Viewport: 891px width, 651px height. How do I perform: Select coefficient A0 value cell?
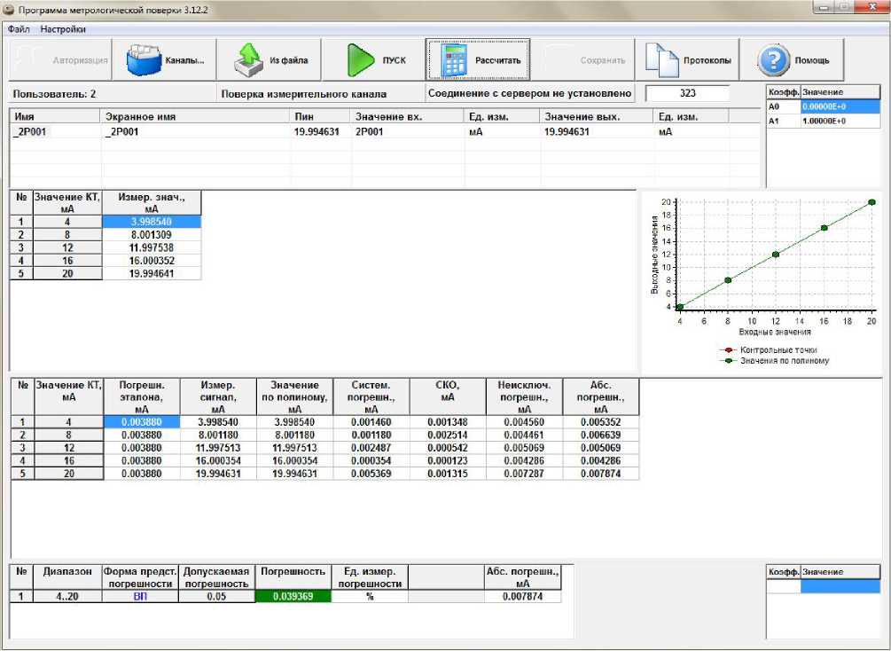840,106
